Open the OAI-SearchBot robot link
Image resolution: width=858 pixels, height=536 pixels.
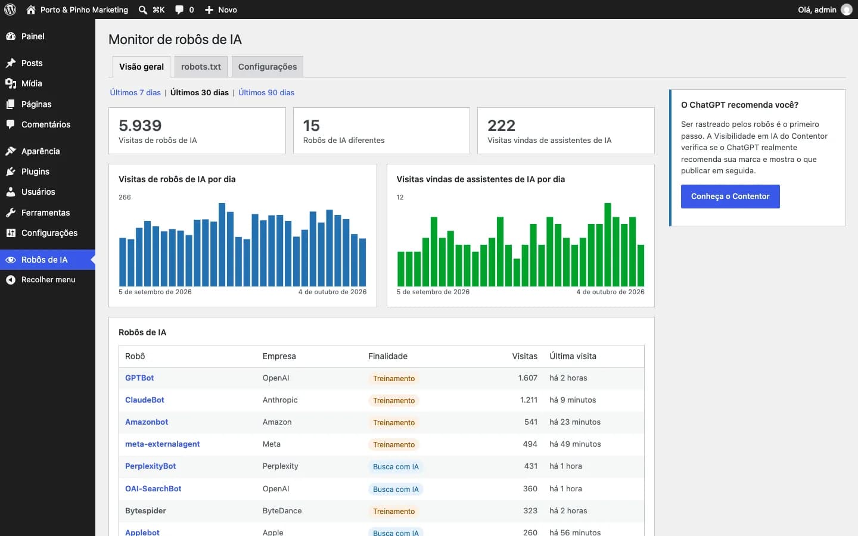tap(153, 489)
